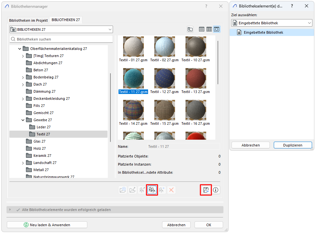Viewport: 315px width, 233px height.
Task: Expand the Dach 27 folder
Action: [x=23, y=85]
